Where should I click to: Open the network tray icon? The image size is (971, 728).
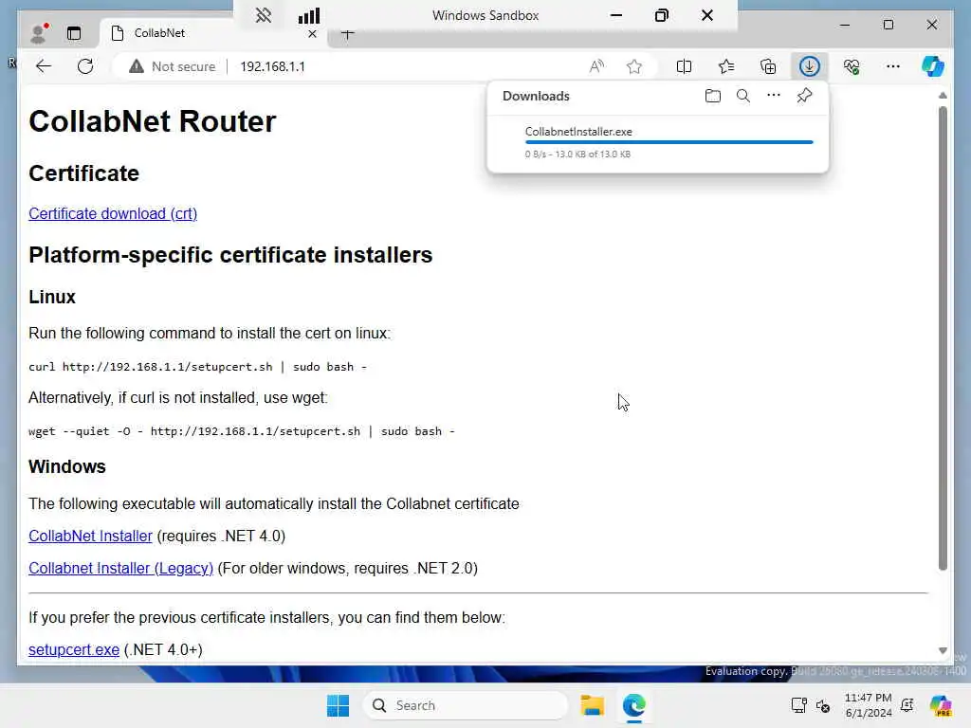tap(798, 705)
